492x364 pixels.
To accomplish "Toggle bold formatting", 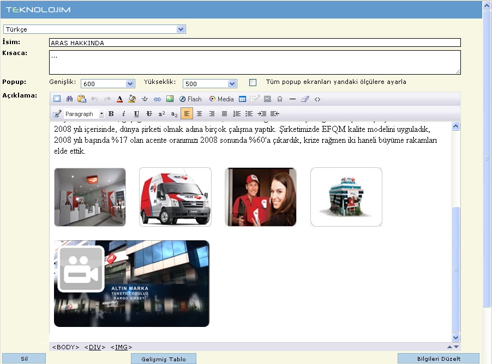I will click(111, 113).
